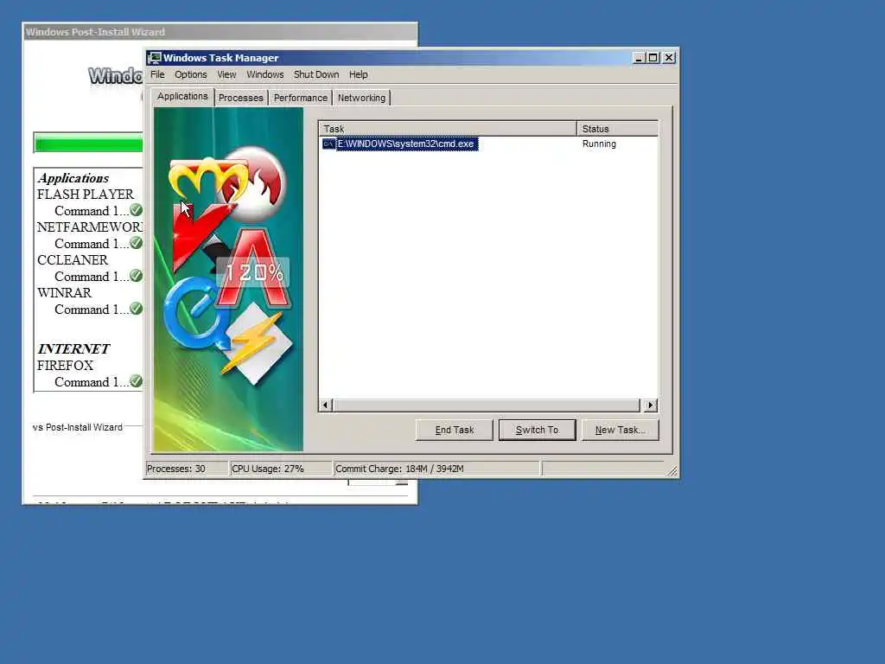The image size is (885, 664).
Task: Click the green check under NETFARMEWORK
Action: click(136, 243)
